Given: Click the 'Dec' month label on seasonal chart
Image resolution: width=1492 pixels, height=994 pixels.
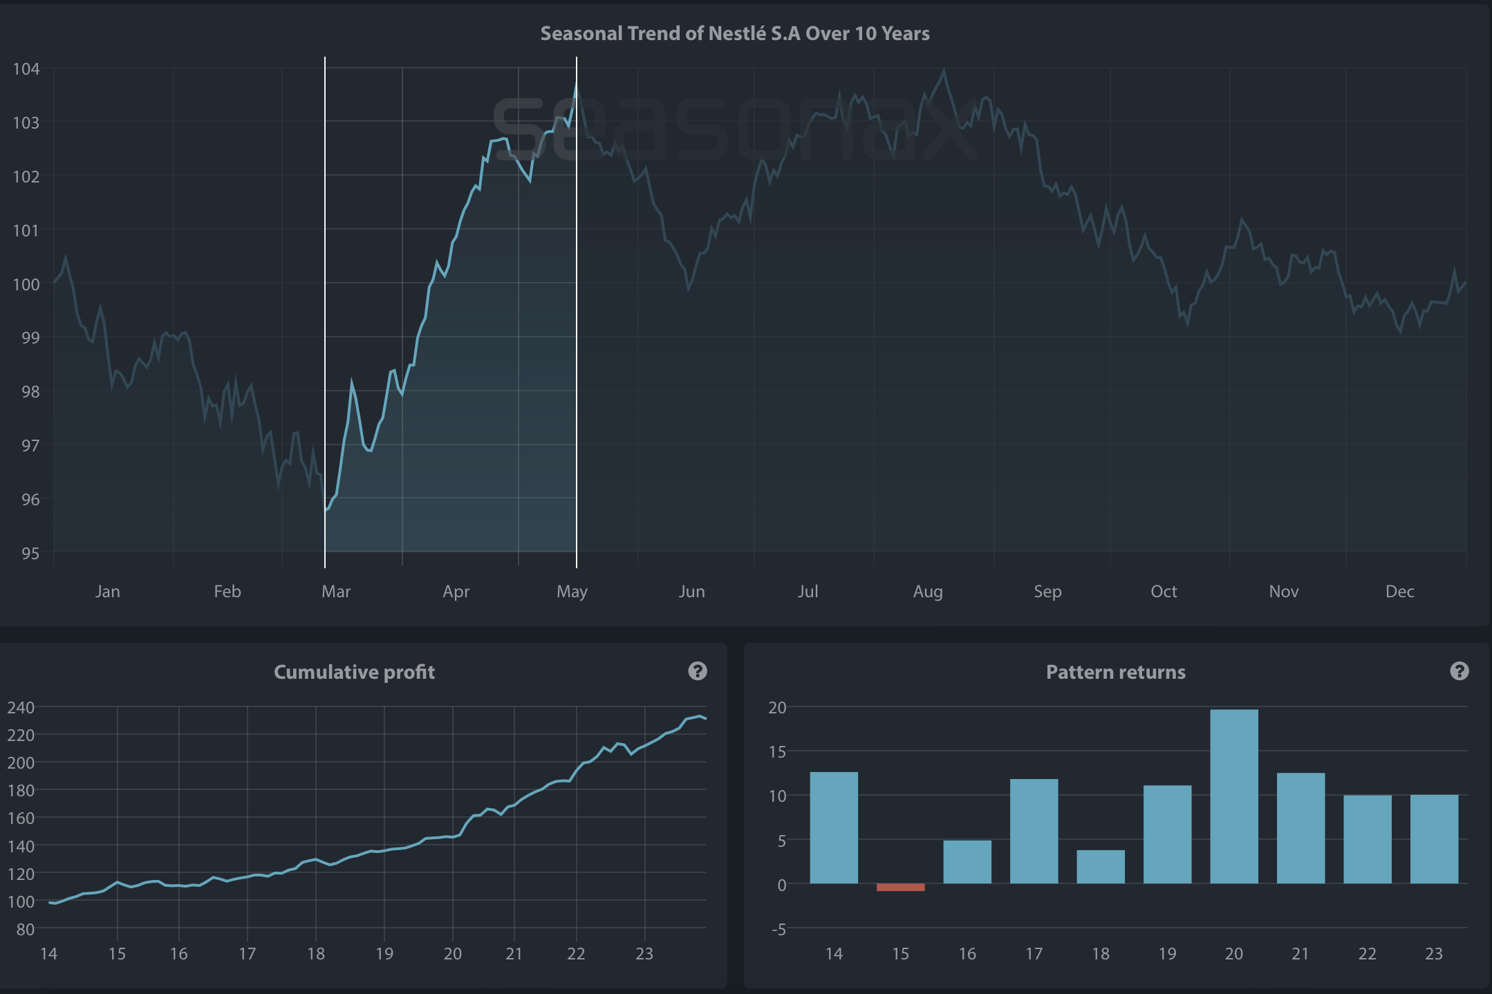Looking at the screenshot, I should coord(1400,591).
